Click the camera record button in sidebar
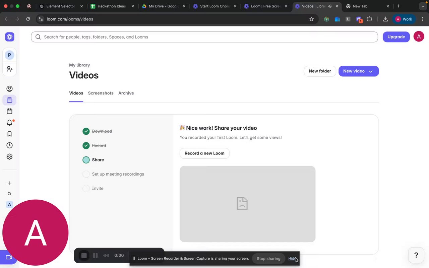The image size is (429, 268). pyautogui.click(x=8, y=257)
